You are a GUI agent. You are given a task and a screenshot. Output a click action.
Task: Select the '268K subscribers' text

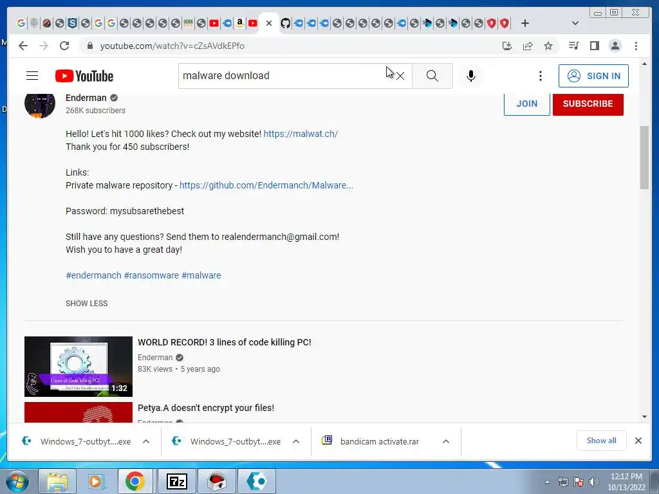[x=95, y=111]
